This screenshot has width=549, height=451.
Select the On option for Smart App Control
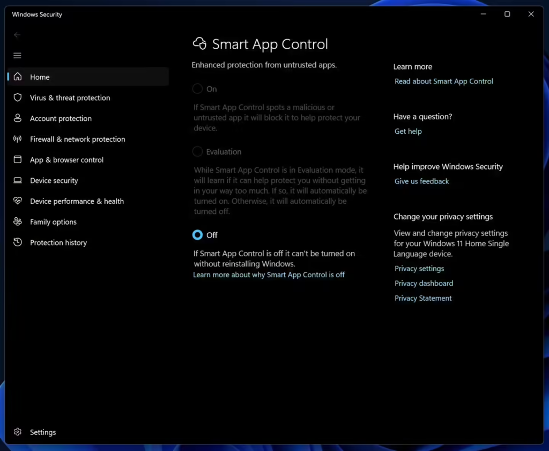pyautogui.click(x=197, y=88)
